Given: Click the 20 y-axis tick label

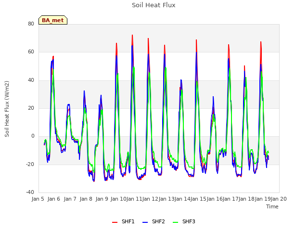Looking at the screenshot, I should pos(31,108).
